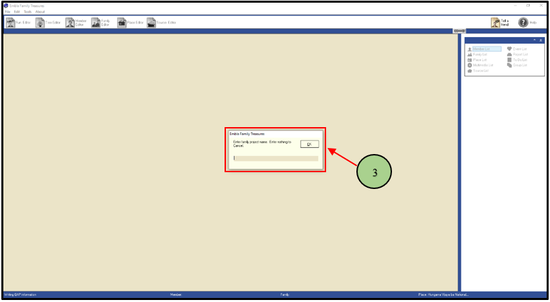The height and width of the screenshot is (302, 550).
Task: Open the About menu
Action: (40, 12)
